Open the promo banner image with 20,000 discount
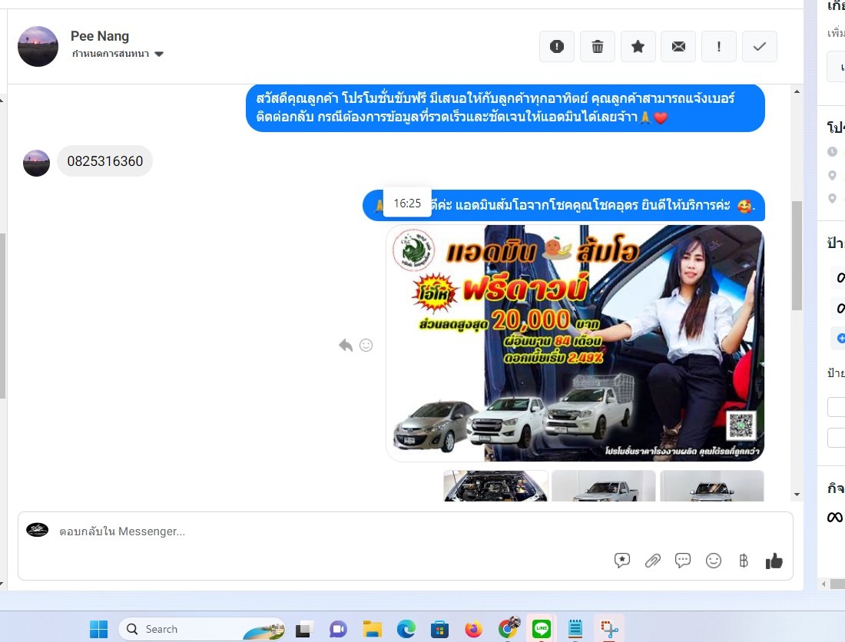This screenshot has width=845, height=642. pos(575,343)
